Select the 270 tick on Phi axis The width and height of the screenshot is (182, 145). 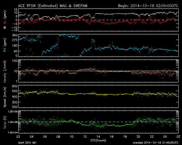[15, 40]
